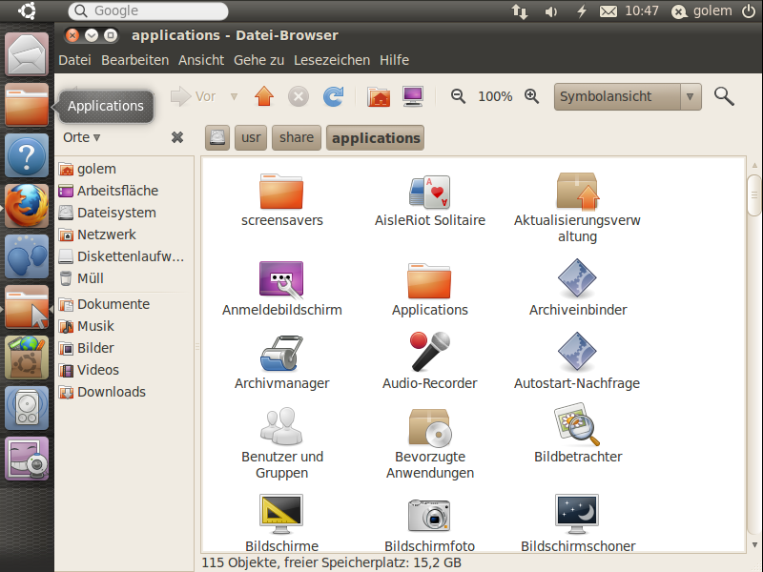The height and width of the screenshot is (572, 763).
Task: Open Dateisystem in the sidebar
Action: pyautogui.click(x=115, y=213)
